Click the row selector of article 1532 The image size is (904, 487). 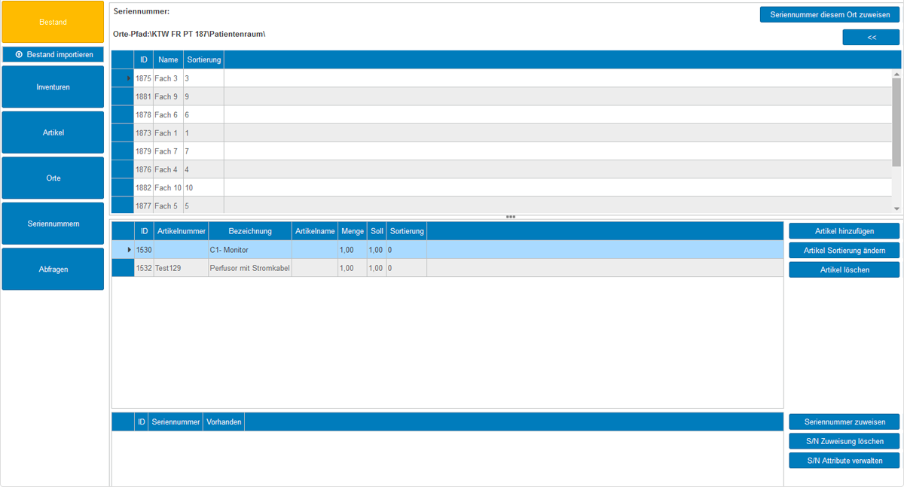click(123, 268)
